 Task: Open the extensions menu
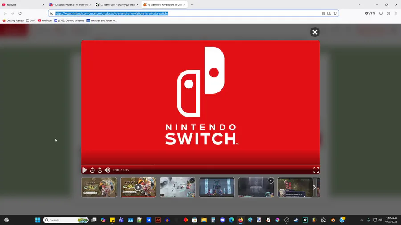pyautogui.click(x=389, y=13)
